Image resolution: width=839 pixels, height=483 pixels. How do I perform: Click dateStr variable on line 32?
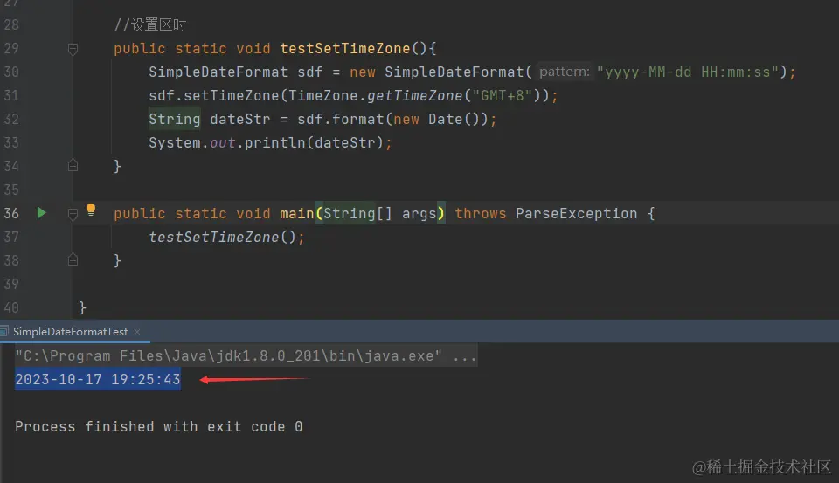coord(240,120)
